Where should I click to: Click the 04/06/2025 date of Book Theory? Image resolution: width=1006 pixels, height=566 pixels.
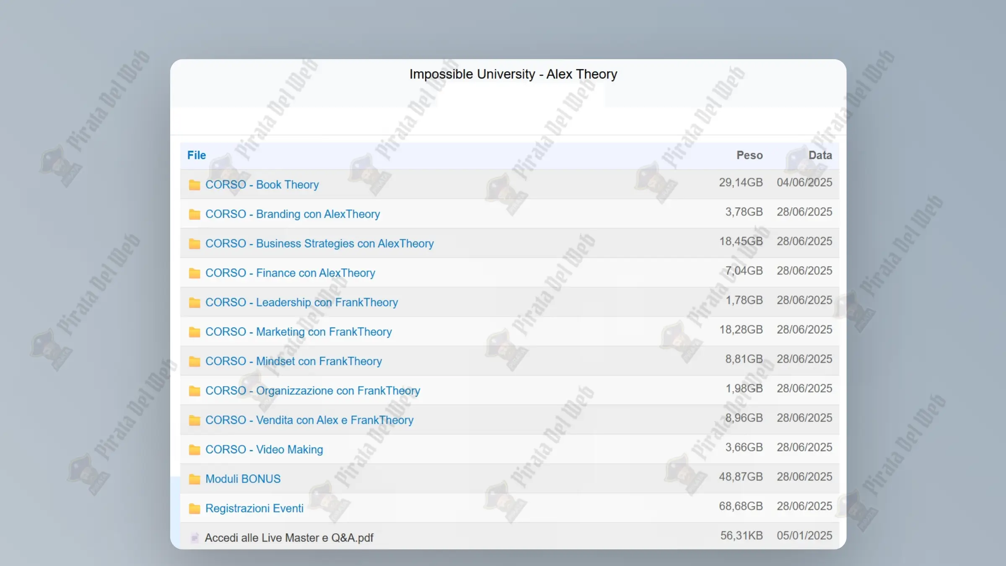[x=804, y=182]
